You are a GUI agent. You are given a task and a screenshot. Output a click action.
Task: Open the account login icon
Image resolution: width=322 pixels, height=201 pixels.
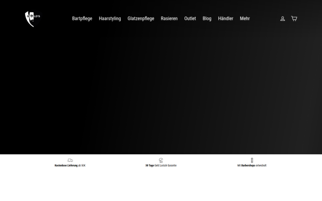pos(283,19)
